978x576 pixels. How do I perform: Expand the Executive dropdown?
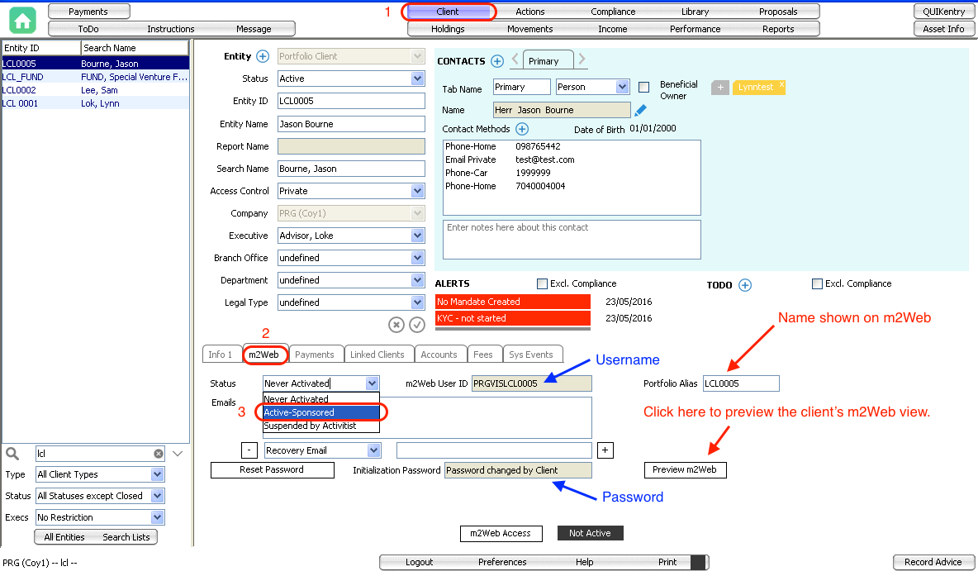418,236
